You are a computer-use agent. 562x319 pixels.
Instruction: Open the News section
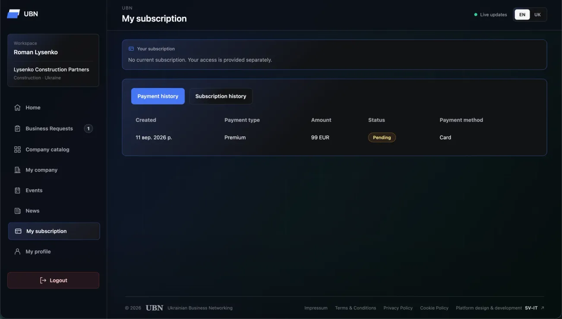click(x=54, y=211)
